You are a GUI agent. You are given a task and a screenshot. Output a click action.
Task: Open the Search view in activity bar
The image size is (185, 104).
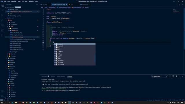click(x=2, y=10)
